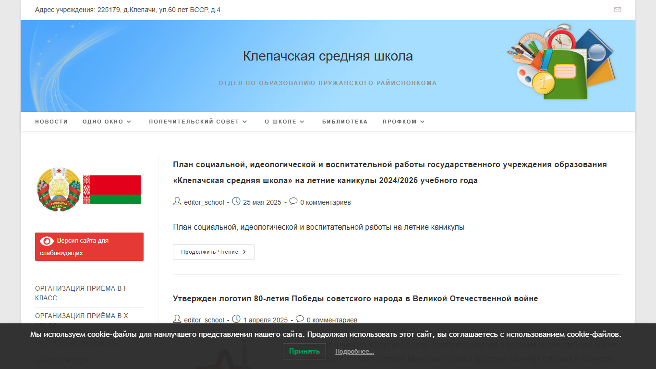Screen dimensions: 656x369
Task: Click the Belarus coat of arms emblem
Action: pyautogui.click(x=59, y=189)
